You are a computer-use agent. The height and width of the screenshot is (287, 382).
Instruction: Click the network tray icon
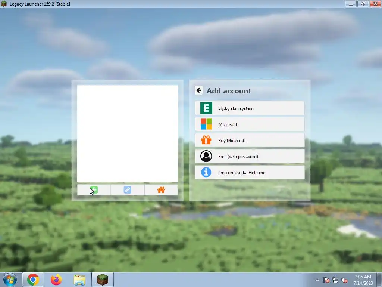(x=335, y=280)
